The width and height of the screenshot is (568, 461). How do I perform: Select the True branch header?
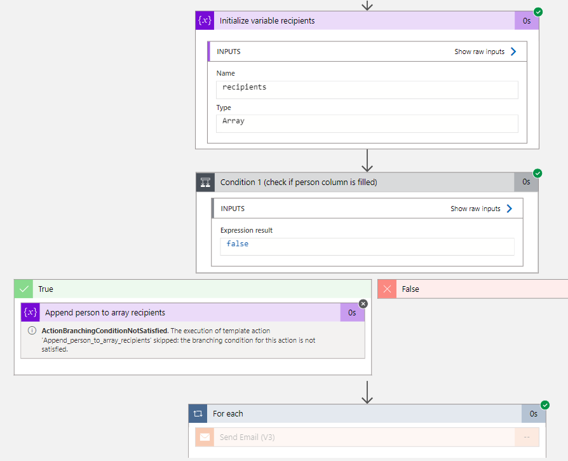(193, 289)
